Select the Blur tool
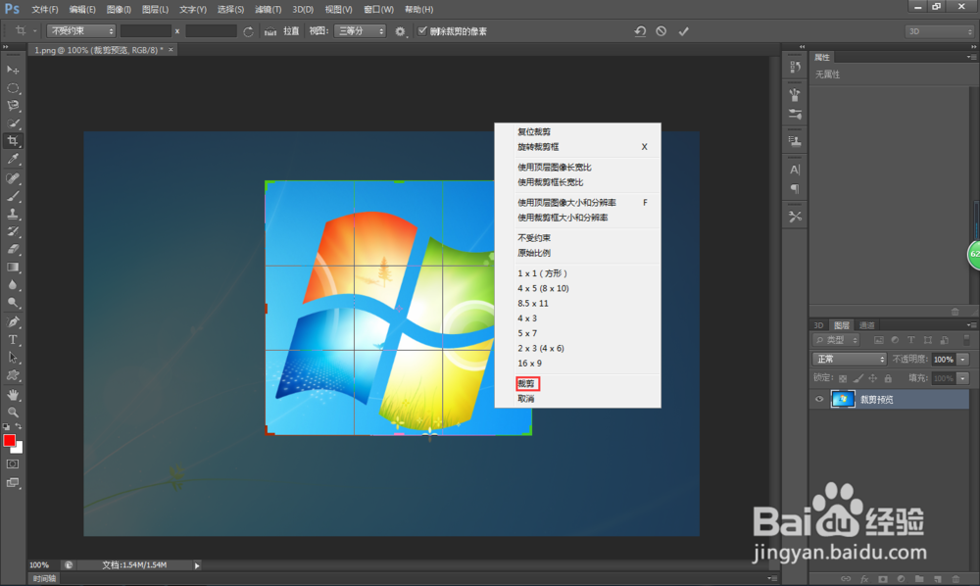This screenshot has width=980, height=586. [x=13, y=285]
